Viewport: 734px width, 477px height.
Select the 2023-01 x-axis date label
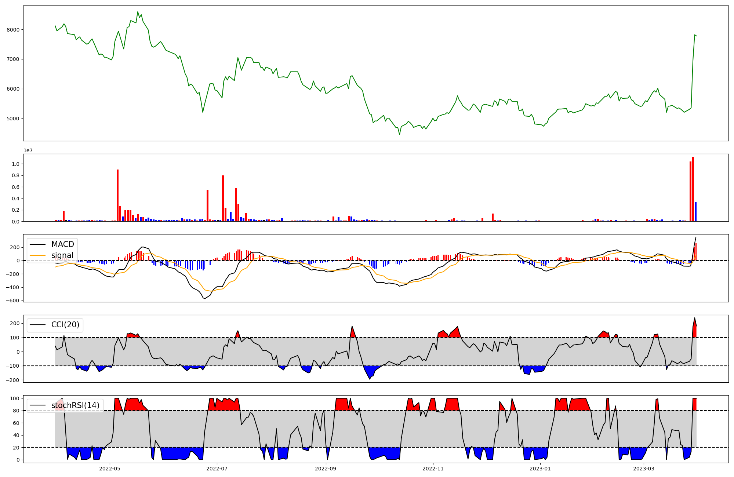[x=540, y=469]
